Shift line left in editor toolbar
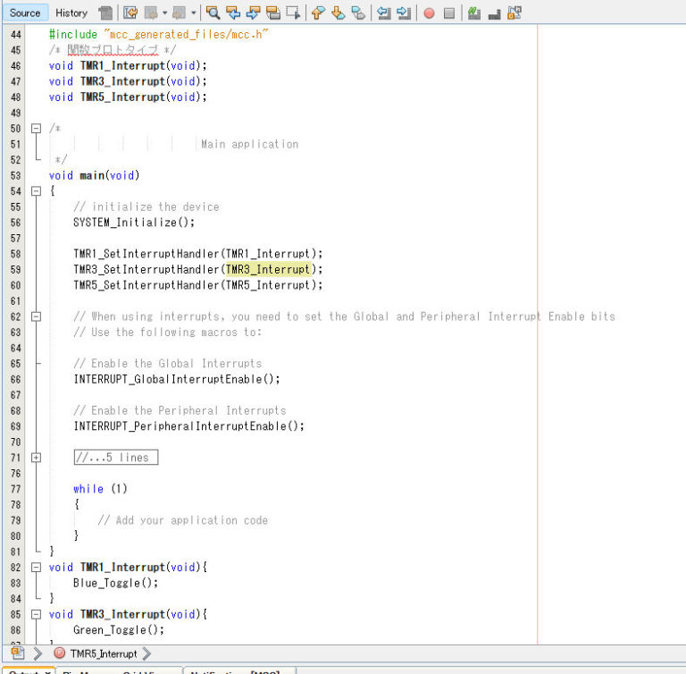This screenshot has width=686, height=674. click(x=383, y=13)
